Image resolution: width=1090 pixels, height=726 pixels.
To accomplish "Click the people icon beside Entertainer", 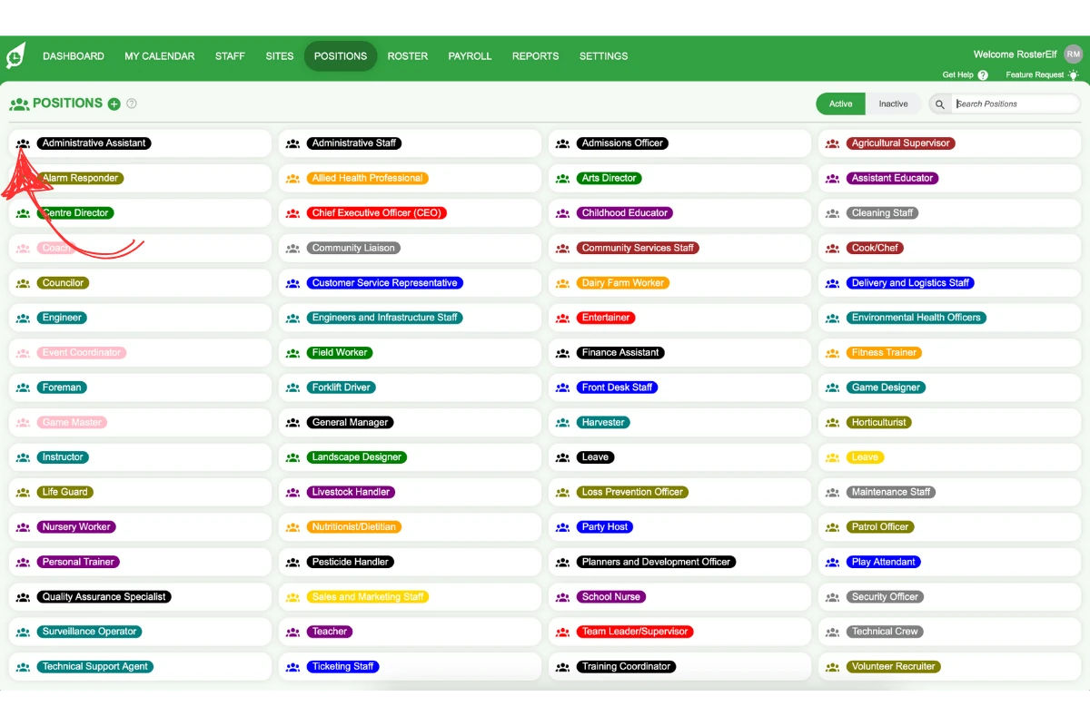I will click(562, 319).
